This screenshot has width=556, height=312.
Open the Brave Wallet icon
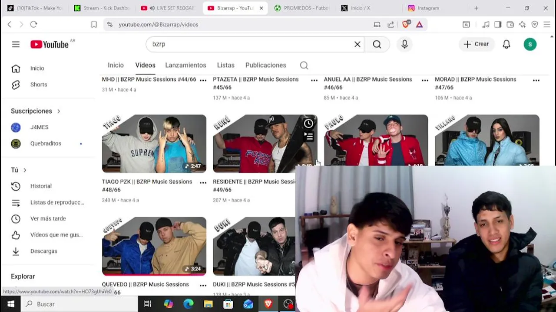(x=510, y=25)
